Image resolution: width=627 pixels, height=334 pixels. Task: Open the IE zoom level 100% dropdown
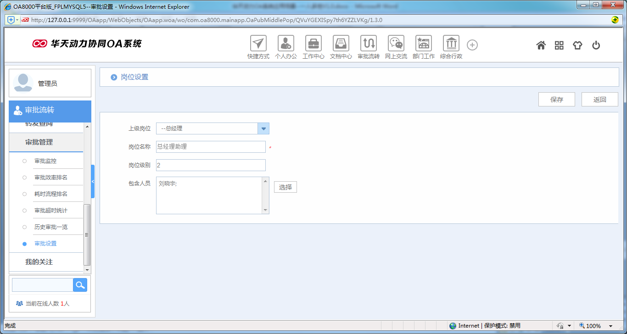point(610,326)
